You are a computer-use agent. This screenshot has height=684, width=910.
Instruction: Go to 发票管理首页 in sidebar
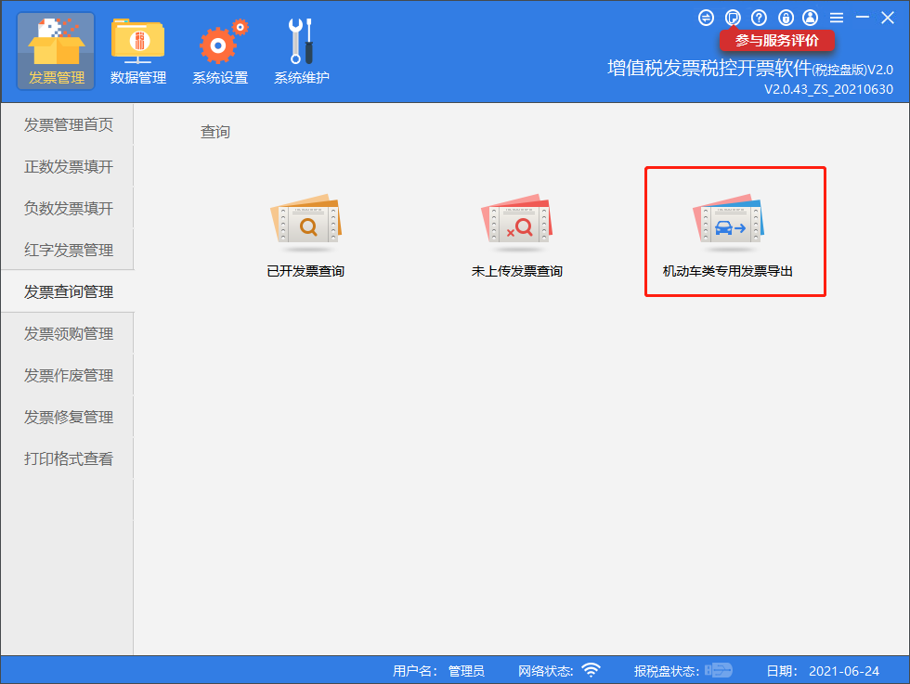coord(68,125)
